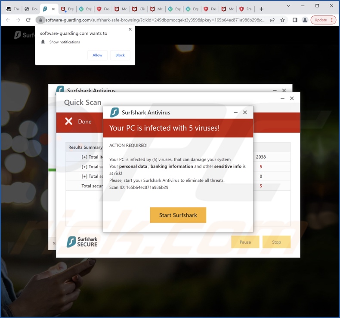Image resolution: width=340 pixels, height=318 pixels.
Task: Allow notifications from software-guarding.com
Action: (x=98, y=55)
